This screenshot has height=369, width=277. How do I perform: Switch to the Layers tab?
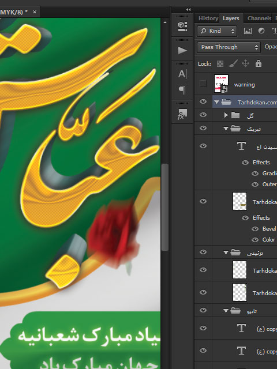tap(231, 18)
